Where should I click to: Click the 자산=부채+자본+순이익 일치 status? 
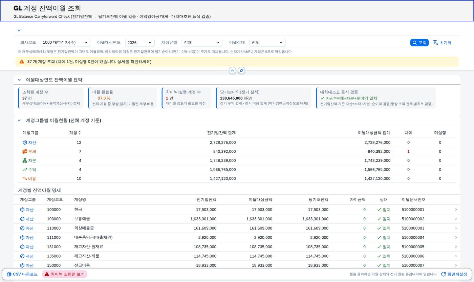coord(349,98)
